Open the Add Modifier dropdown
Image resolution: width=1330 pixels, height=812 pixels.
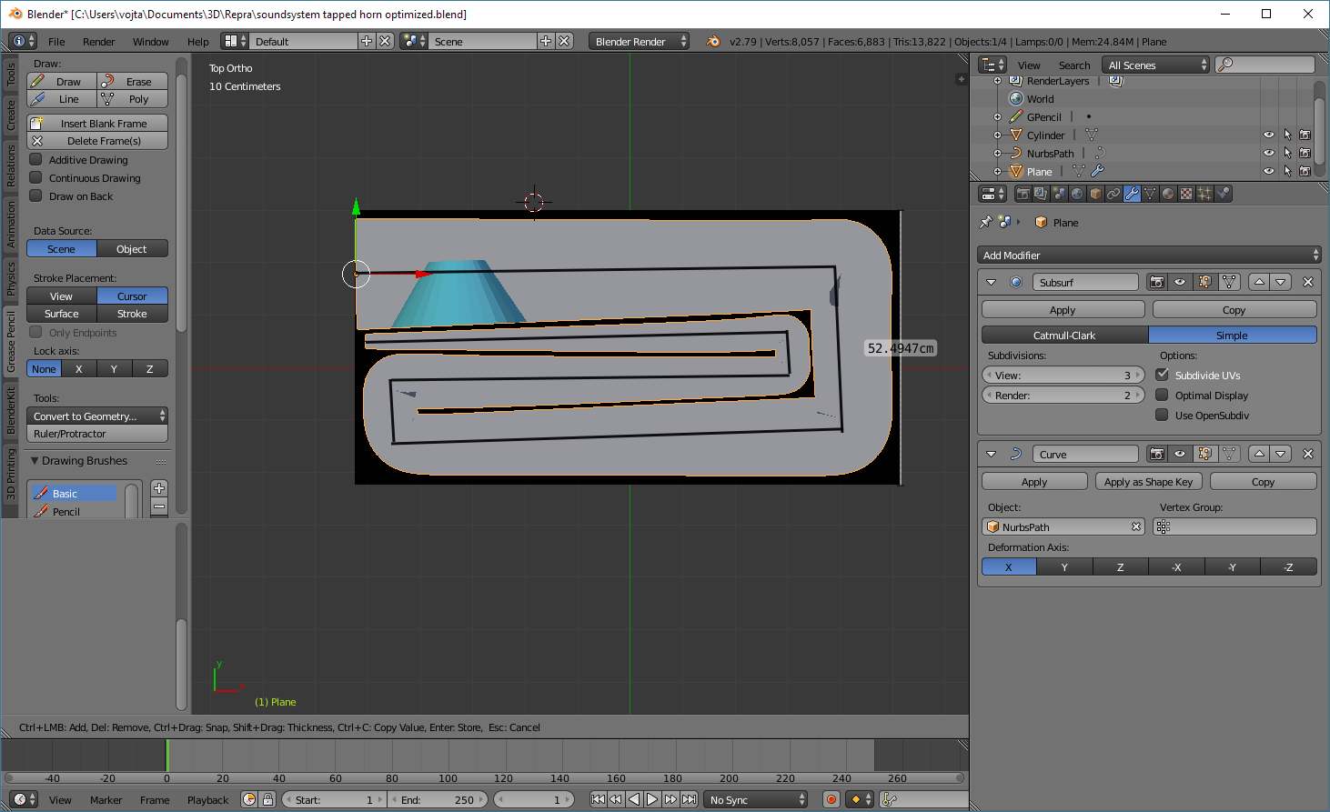[1149, 255]
